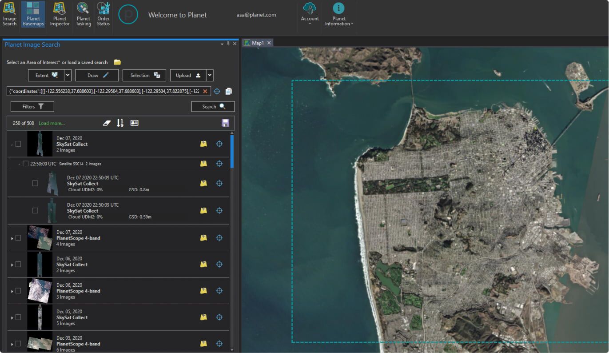Viewport: 609px width, 353px height.
Task: Launch the Planet Inspector tool
Action: [60, 14]
